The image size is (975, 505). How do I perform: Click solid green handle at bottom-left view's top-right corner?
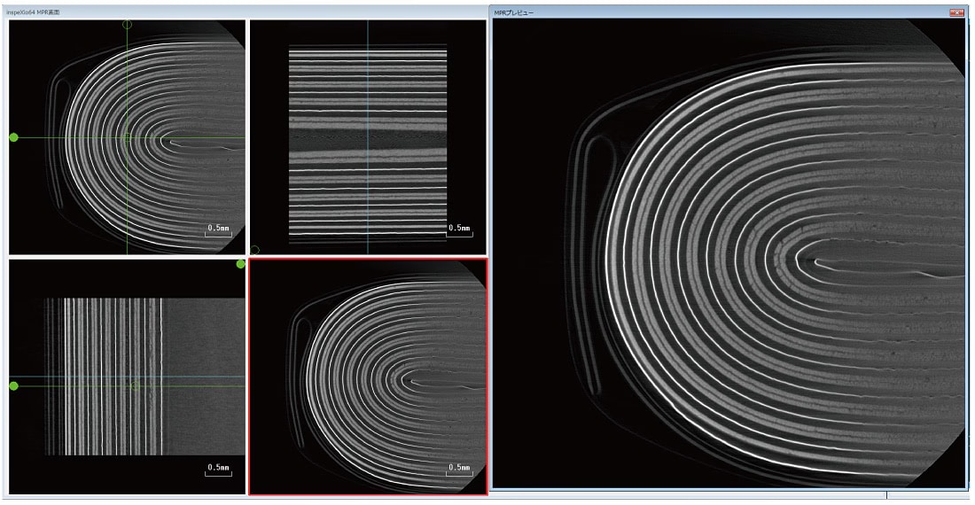(240, 264)
